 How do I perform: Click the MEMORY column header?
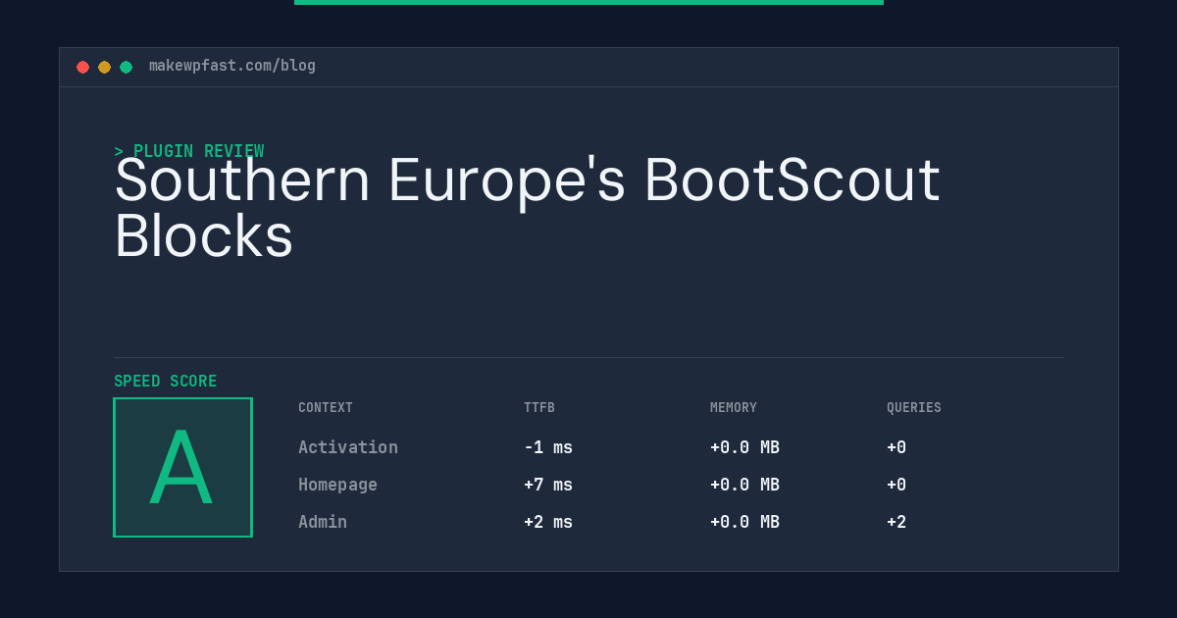734,408
